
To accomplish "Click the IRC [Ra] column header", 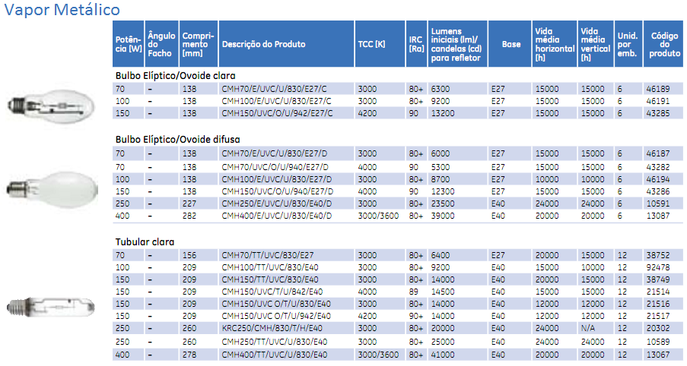I will [416, 44].
